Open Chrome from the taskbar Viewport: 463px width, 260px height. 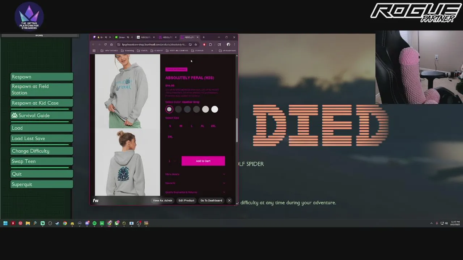(x=65, y=223)
